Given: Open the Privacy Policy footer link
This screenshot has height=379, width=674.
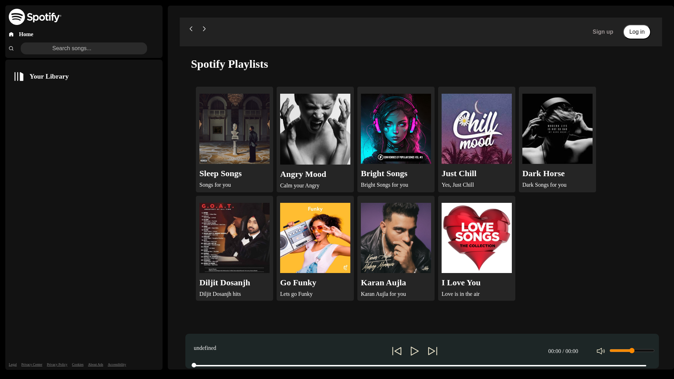Looking at the screenshot, I should pyautogui.click(x=57, y=365).
